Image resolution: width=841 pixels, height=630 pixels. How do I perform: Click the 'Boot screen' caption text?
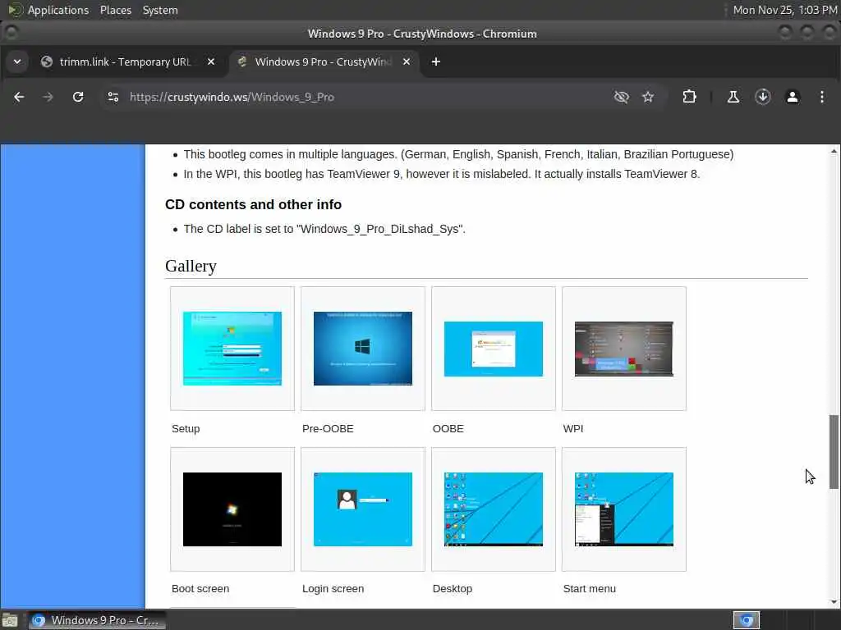tap(200, 589)
